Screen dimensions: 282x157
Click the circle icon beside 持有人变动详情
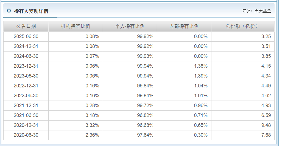[9, 11]
